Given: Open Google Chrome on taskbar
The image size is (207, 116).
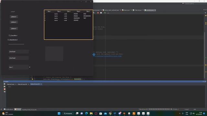Looking at the screenshot, I should coord(110,113).
